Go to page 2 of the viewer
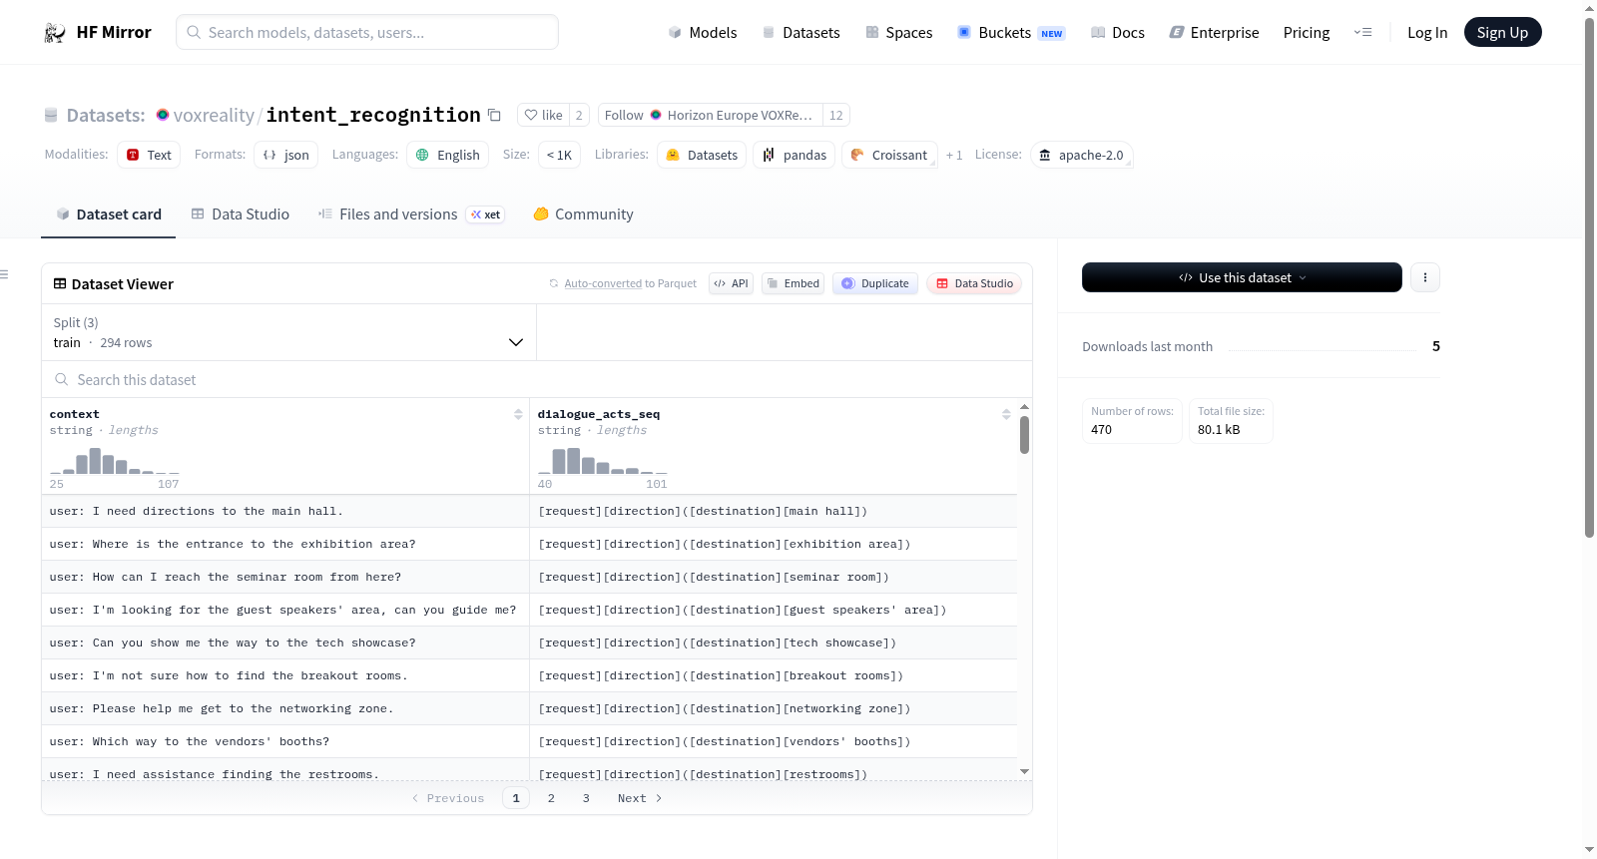Image resolution: width=1597 pixels, height=859 pixels. [551, 798]
